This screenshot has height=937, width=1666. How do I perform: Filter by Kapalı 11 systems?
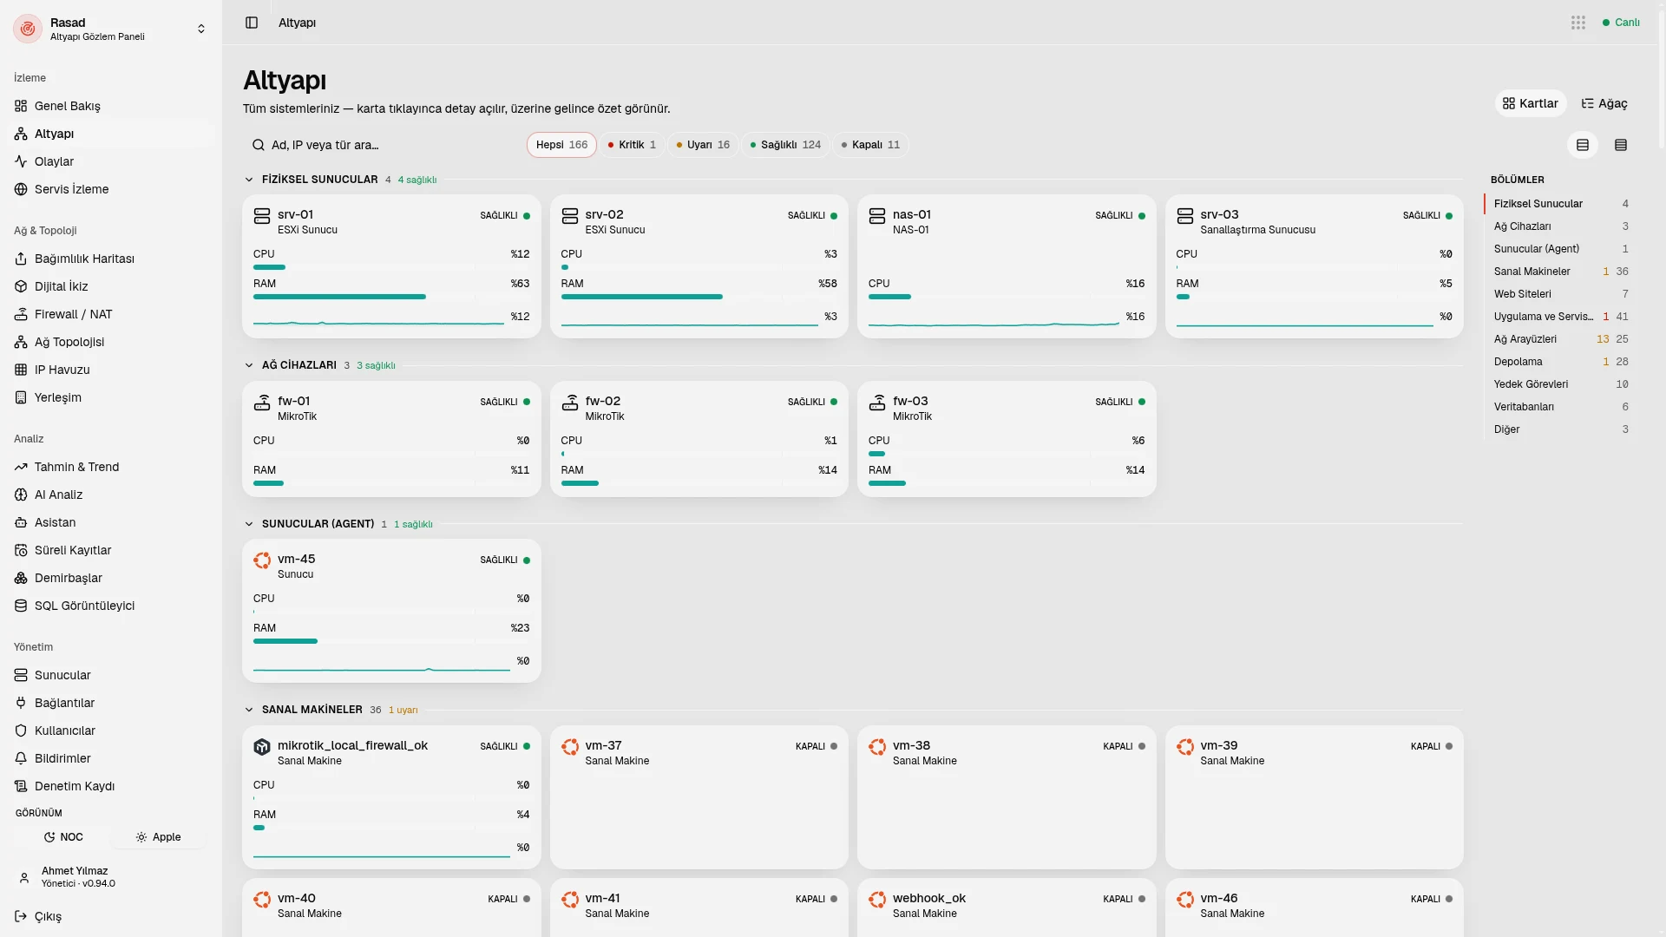[870, 145]
